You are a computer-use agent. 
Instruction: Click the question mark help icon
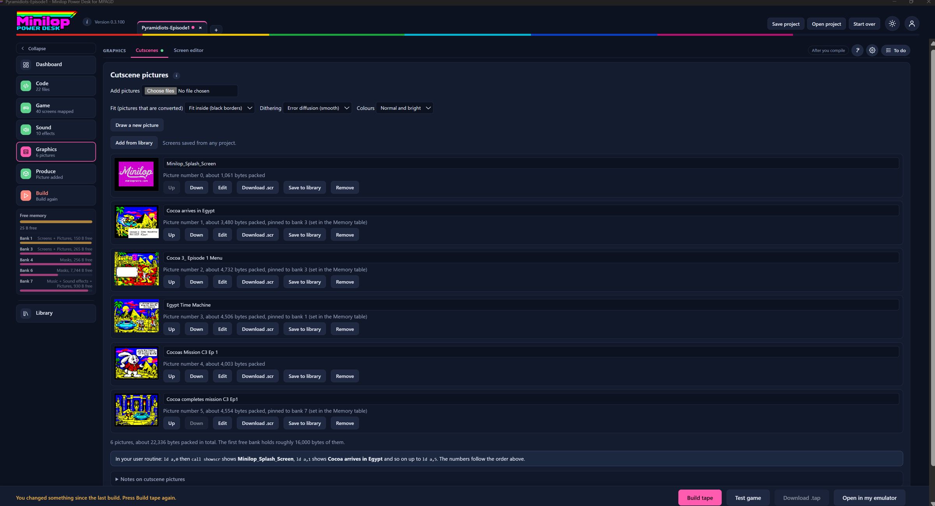[x=857, y=50]
